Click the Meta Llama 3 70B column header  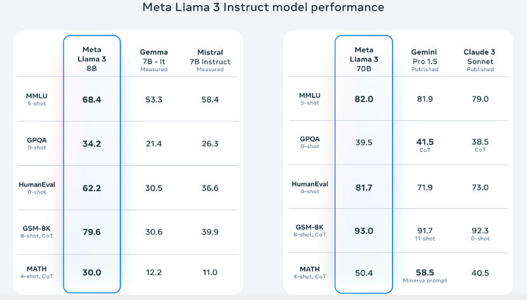point(364,59)
